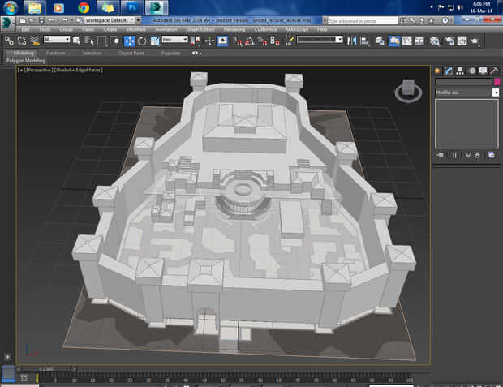503x387 pixels.
Task: Open the Hierarchy command panel tab
Action: 459,71
